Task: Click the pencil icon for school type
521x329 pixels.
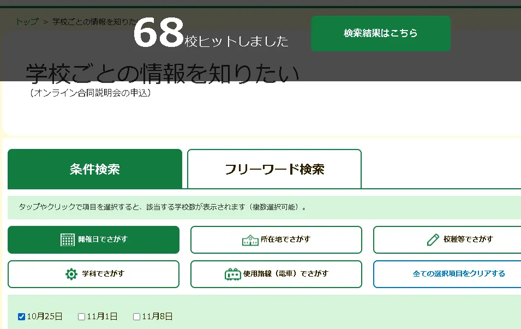Action: (433, 240)
